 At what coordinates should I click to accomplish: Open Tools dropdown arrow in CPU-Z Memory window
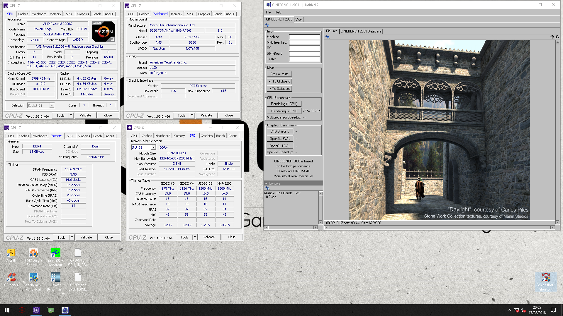[72, 237]
